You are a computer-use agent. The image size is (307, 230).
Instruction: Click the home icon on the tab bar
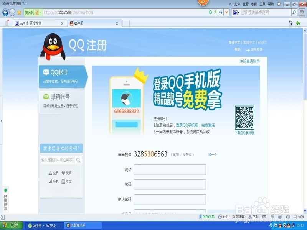[290, 23]
